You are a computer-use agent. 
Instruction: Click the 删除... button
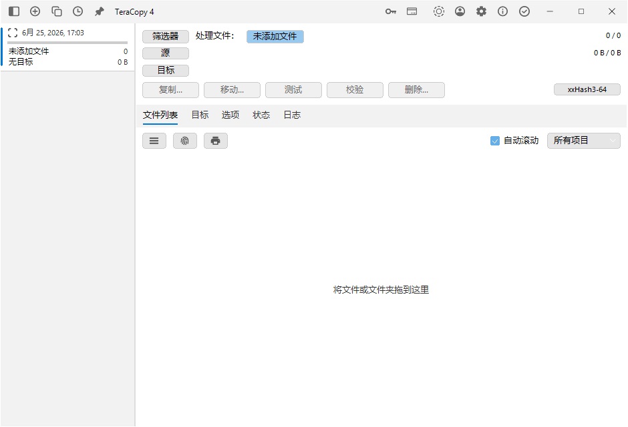click(416, 90)
